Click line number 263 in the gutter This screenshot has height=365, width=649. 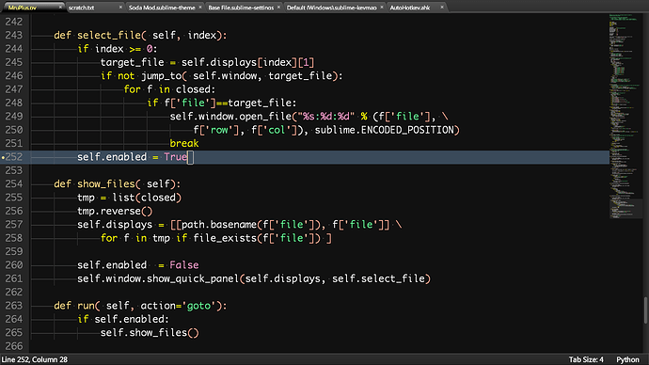[14, 306]
